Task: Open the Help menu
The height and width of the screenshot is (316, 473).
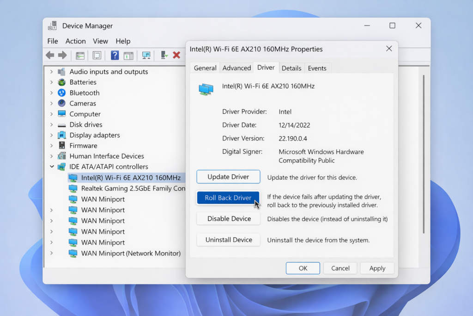Action: tap(123, 41)
